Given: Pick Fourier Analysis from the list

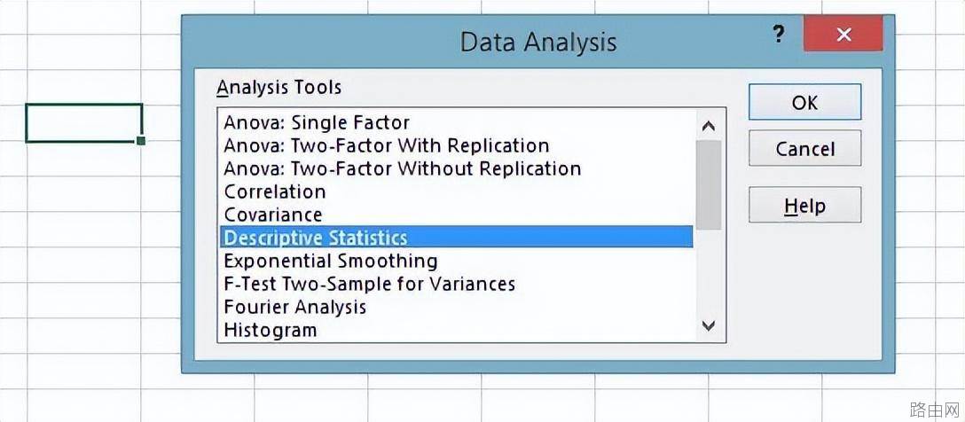Looking at the screenshot, I should [456, 307].
